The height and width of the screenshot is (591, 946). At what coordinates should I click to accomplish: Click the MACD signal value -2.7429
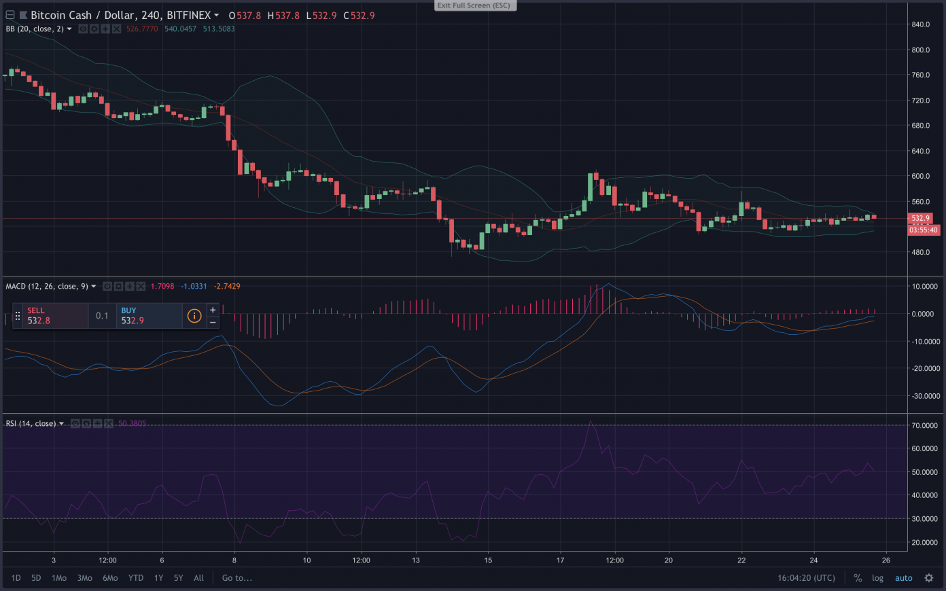227,287
